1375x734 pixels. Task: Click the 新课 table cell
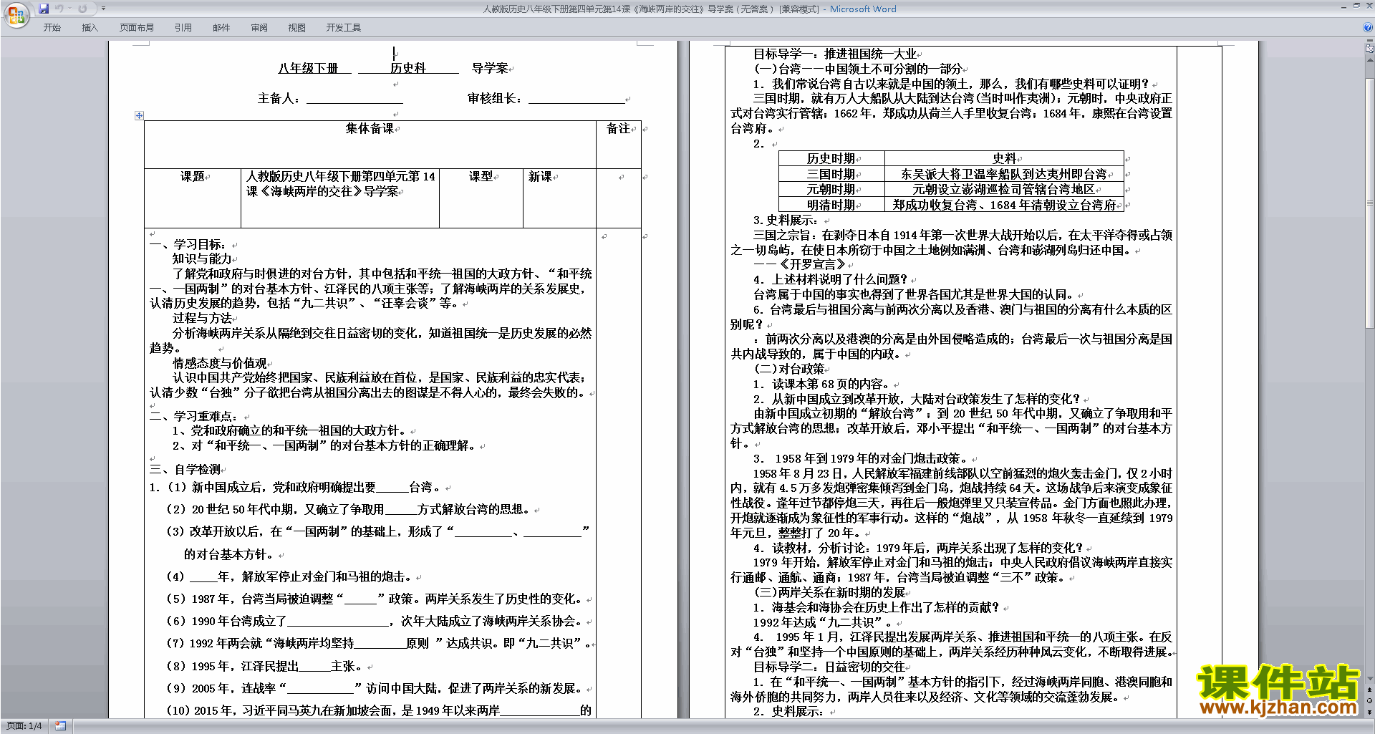[559, 198]
